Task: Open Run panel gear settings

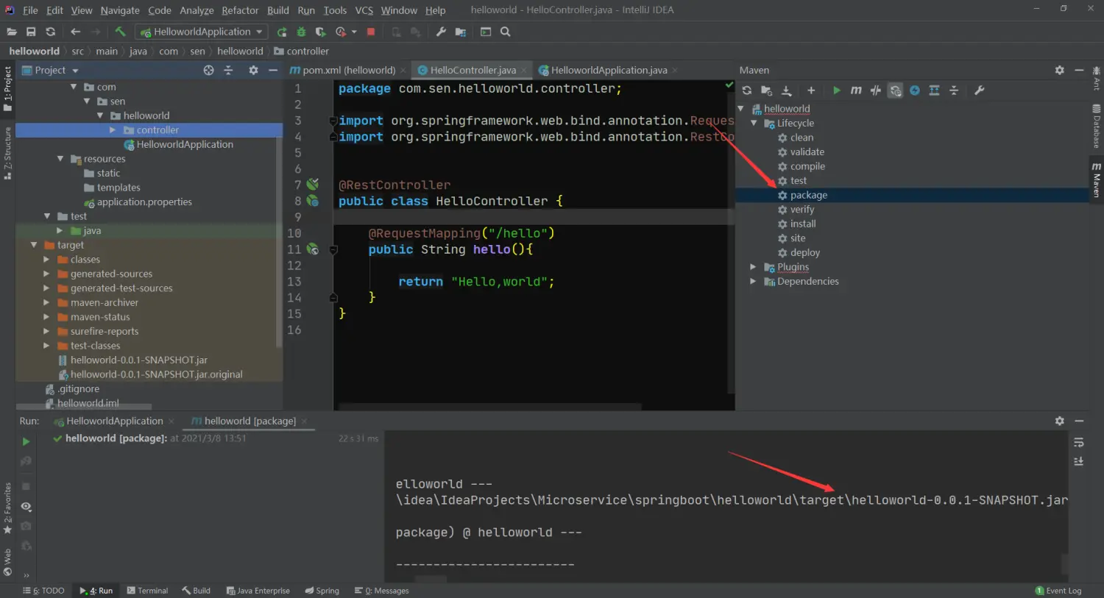Action: [x=1059, y=421]
